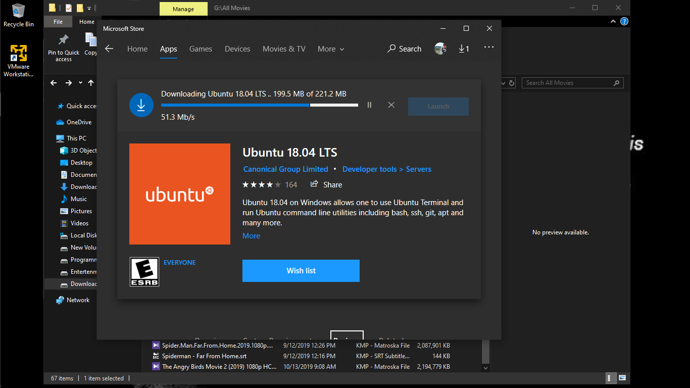Switch to the Games tab in Store
Image resolution: width=690 pixels, height=388 pixels.
[201, 48]
